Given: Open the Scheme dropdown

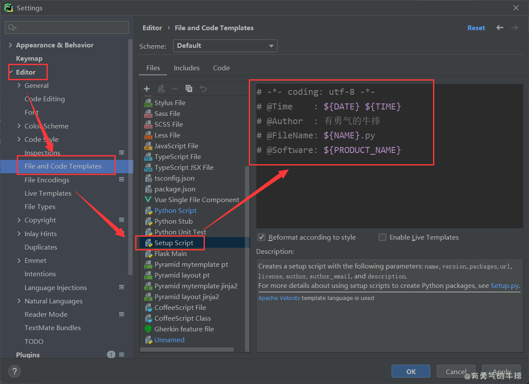Looking at the screenshot, I should click(x=225, y=46).
